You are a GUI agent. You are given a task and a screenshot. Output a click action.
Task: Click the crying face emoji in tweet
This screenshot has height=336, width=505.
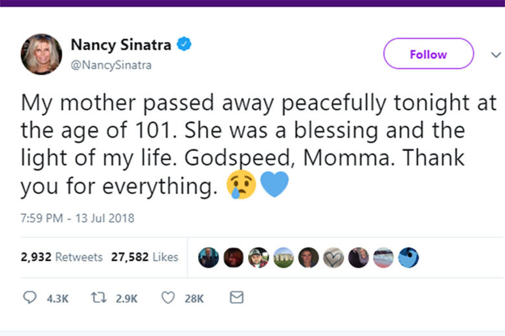(241, 186)
